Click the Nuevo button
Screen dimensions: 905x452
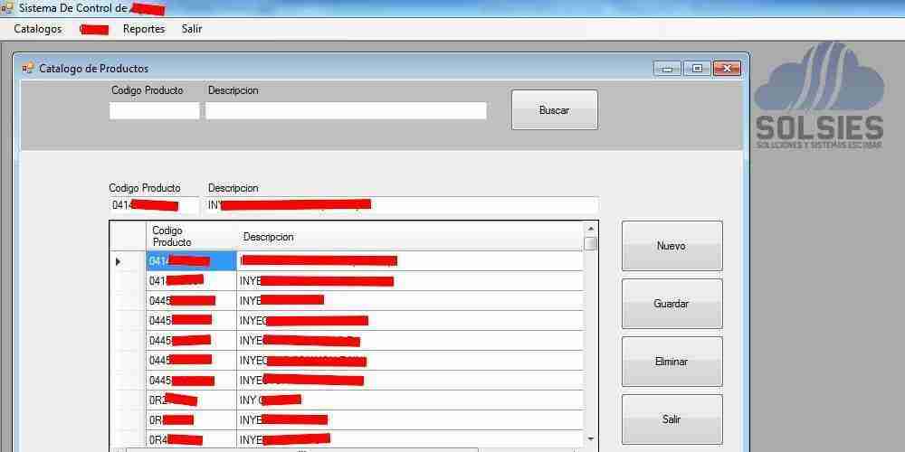pos(672,246)
